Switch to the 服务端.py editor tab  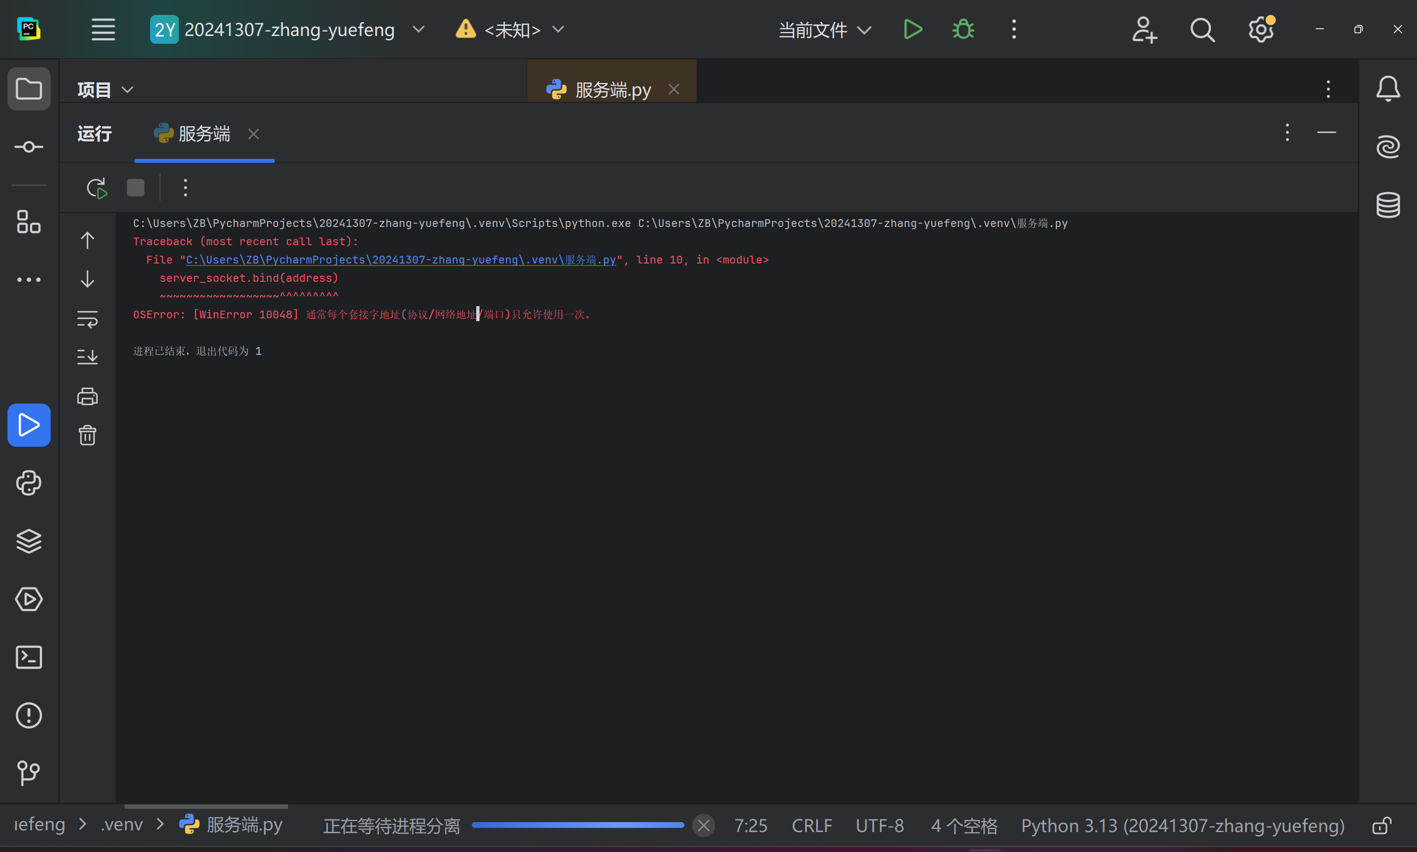612,90
